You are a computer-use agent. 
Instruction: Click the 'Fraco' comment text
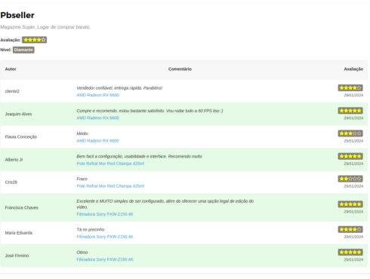coord(82,179)
